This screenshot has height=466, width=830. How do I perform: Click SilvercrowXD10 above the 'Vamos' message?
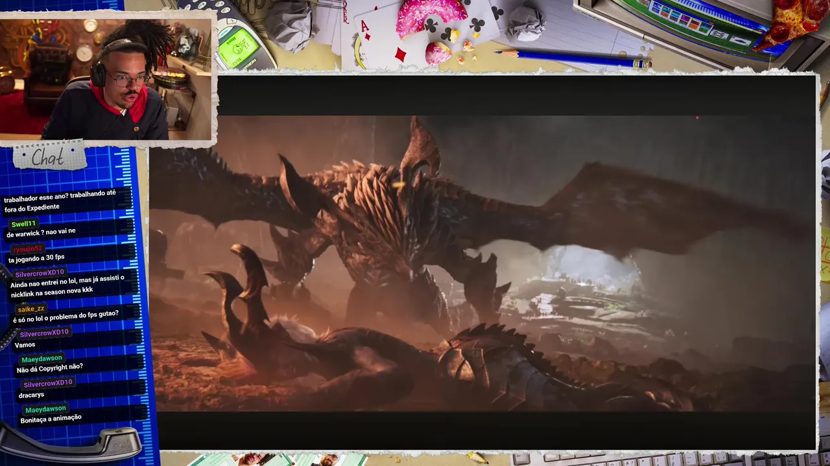44,333
